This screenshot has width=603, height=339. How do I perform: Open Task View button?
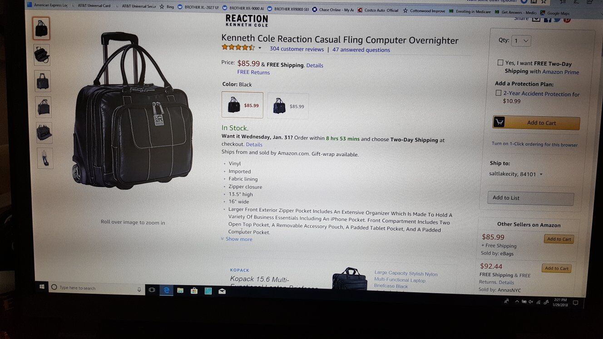(x=152, y=289)
